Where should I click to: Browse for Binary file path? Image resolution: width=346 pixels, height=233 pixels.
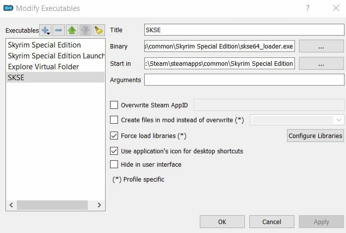(x=321, y=46)
